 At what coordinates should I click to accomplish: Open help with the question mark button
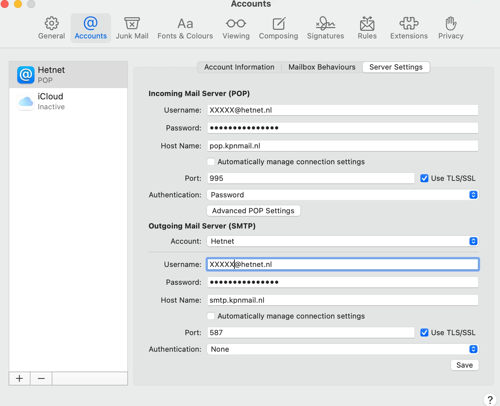[x=490, y=400]
